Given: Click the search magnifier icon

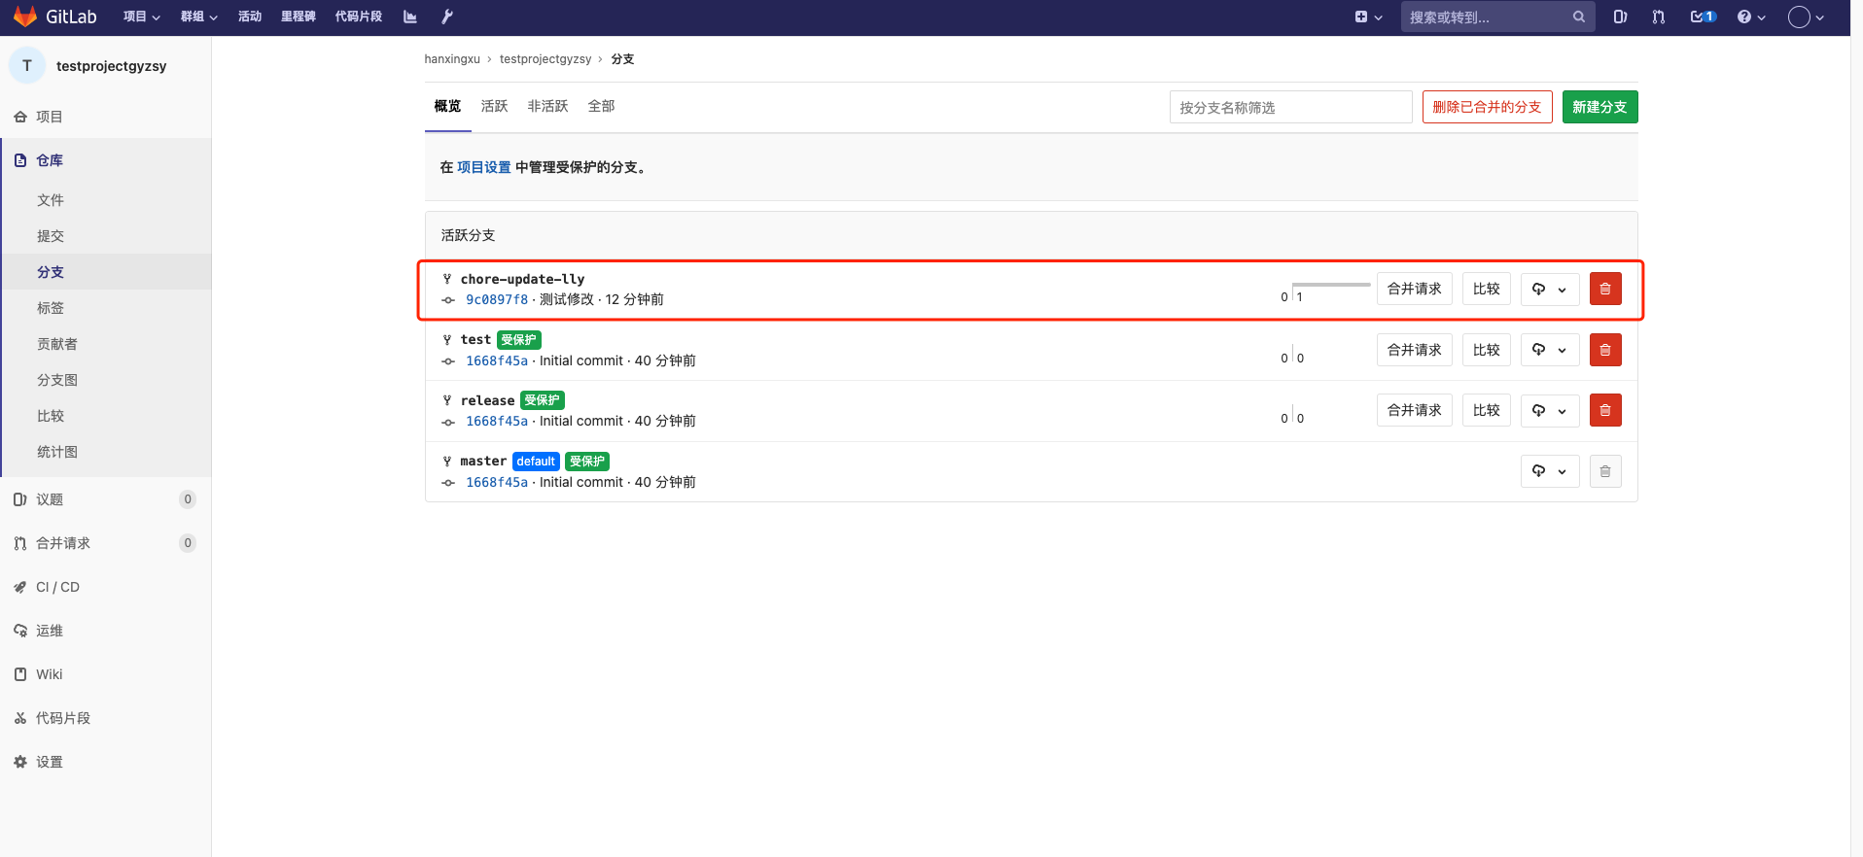Looking at the screenshot, I should pos(1579,17).
